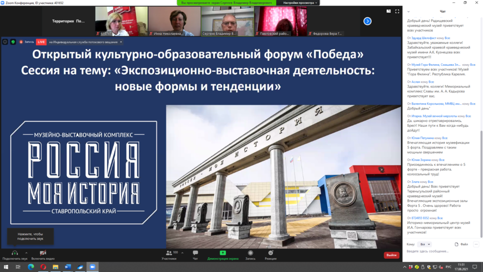Click the green encryption shield icon

[13, 42]
